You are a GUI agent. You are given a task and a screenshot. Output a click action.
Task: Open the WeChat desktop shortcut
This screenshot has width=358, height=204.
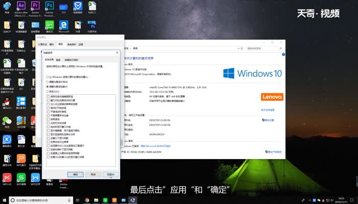pyautogui.click(x=7, y=122)
